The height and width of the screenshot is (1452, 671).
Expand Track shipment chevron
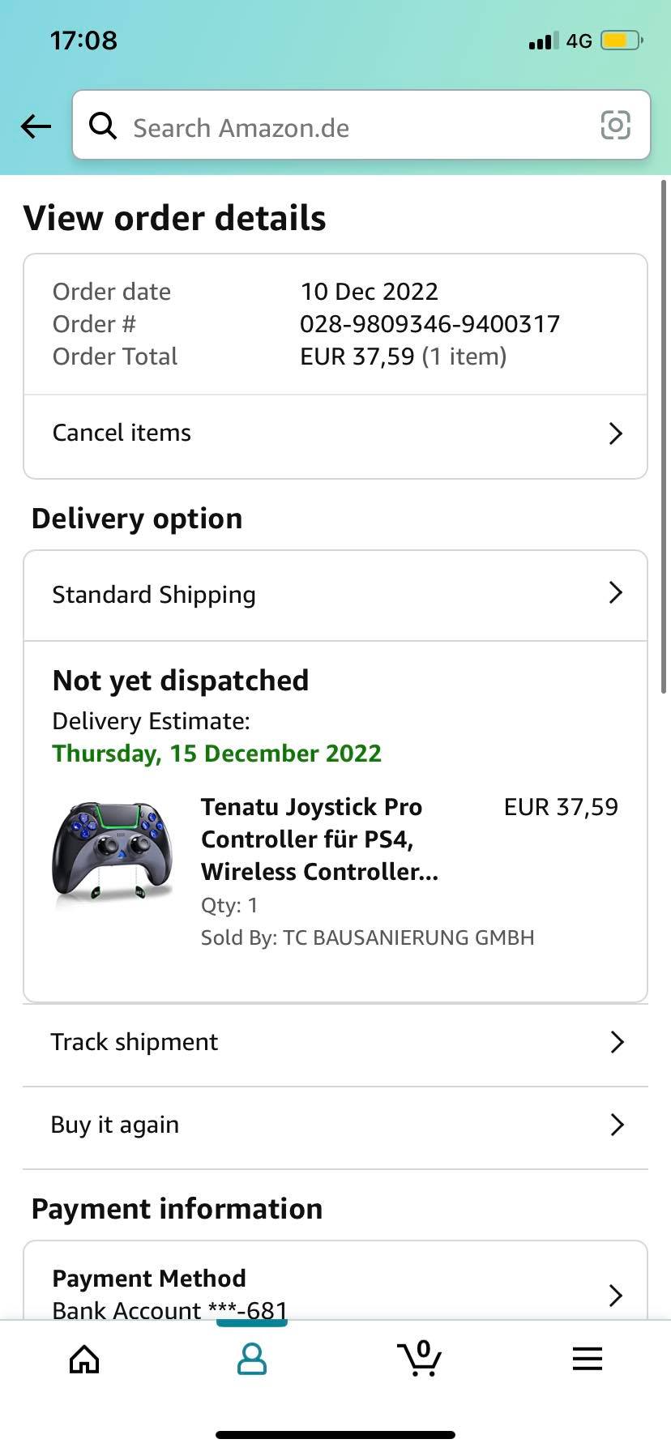pyautogui.click(x=617, y=1042)
